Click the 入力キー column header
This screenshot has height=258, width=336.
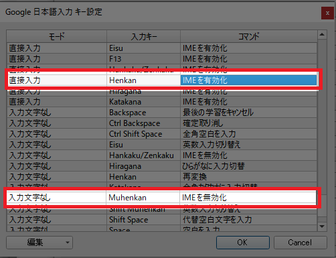point(143,36)
